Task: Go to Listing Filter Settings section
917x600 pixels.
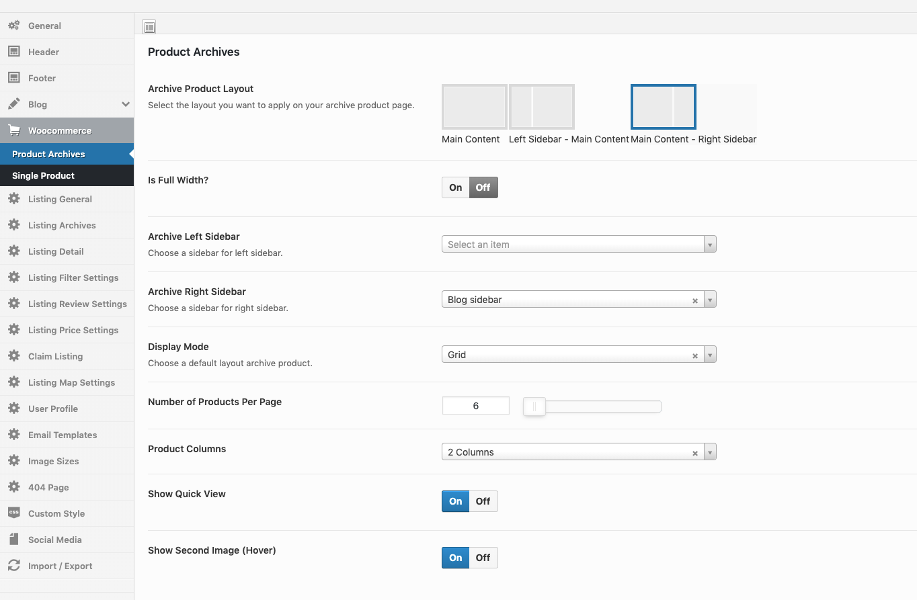Action: click(73, 277)
